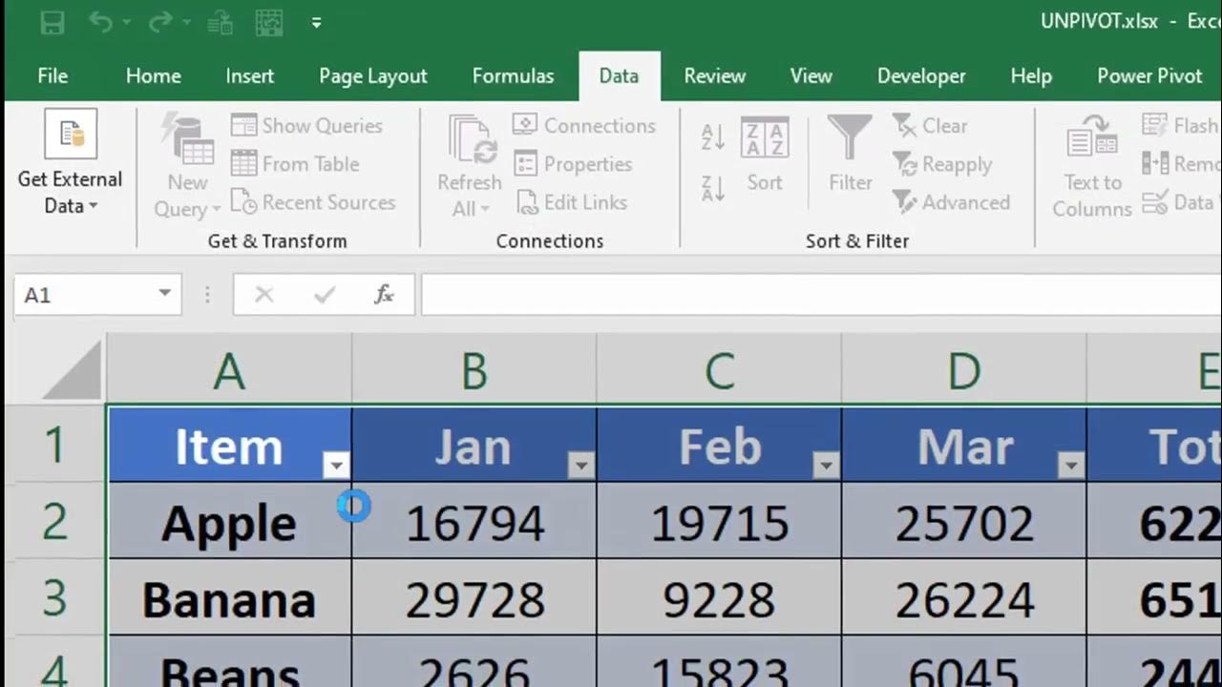Click the Banana cell
This screenshot has width=1222, height=687.
(230, 597)
